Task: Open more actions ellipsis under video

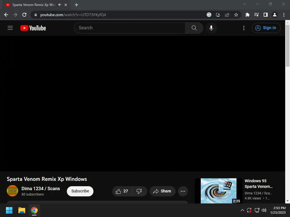Action: click(183, 191)
